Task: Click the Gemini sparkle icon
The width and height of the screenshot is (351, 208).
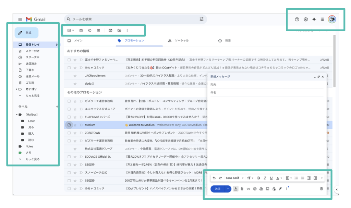Action: (314, 20)
